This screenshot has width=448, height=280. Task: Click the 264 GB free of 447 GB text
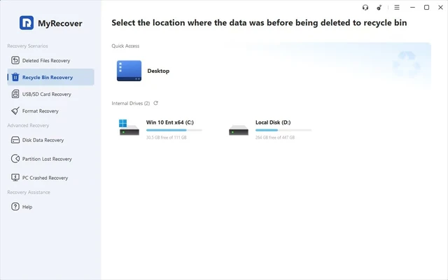(x=275, y=137)
